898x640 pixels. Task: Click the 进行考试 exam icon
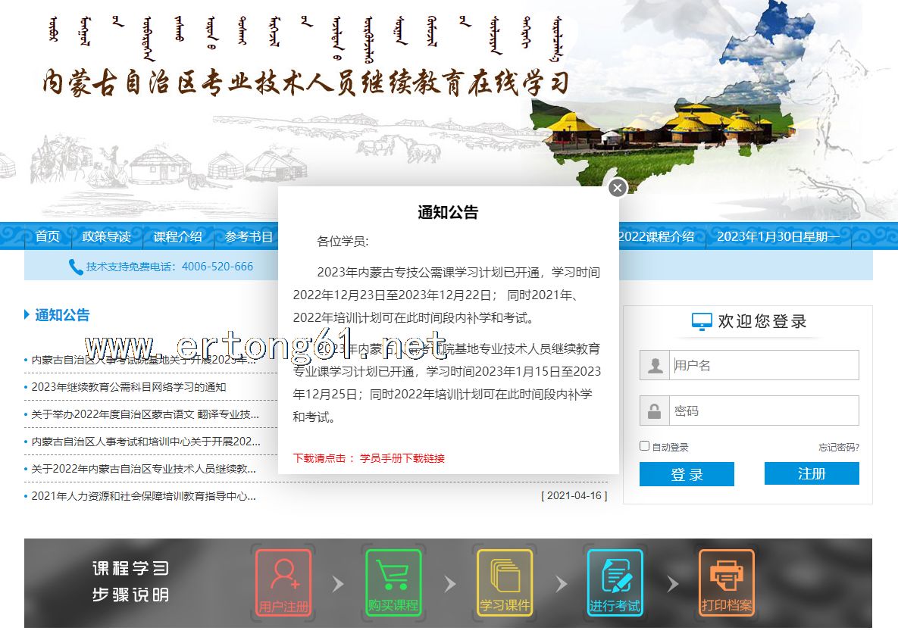(615, 582)
